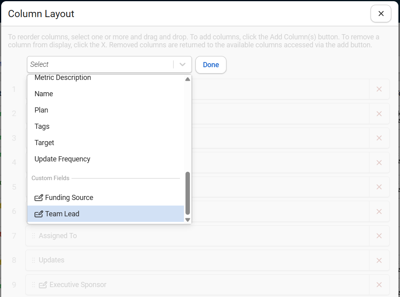Click the Custom Fields group header
The width and height of the screenshot is (400, 297).
(x=50, y=178)
